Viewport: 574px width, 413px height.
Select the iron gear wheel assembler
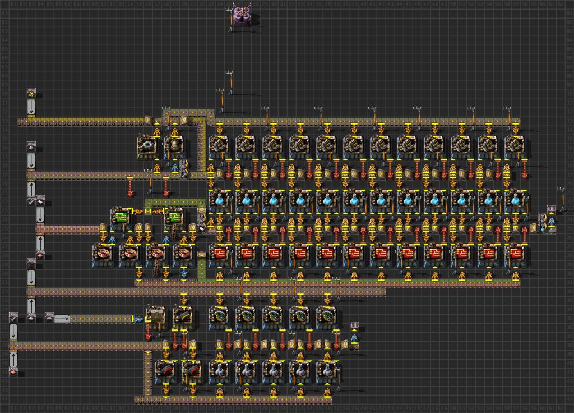coord(147,146)
